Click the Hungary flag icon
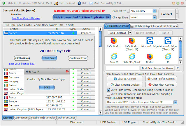Screen dimensions: 186x126 [6, 81]
